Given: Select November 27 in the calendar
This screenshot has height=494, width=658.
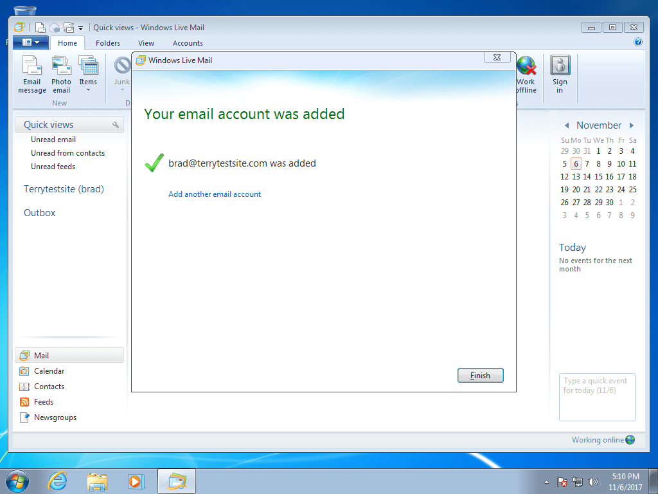Looking at the screenshot, I should [576, 203].
